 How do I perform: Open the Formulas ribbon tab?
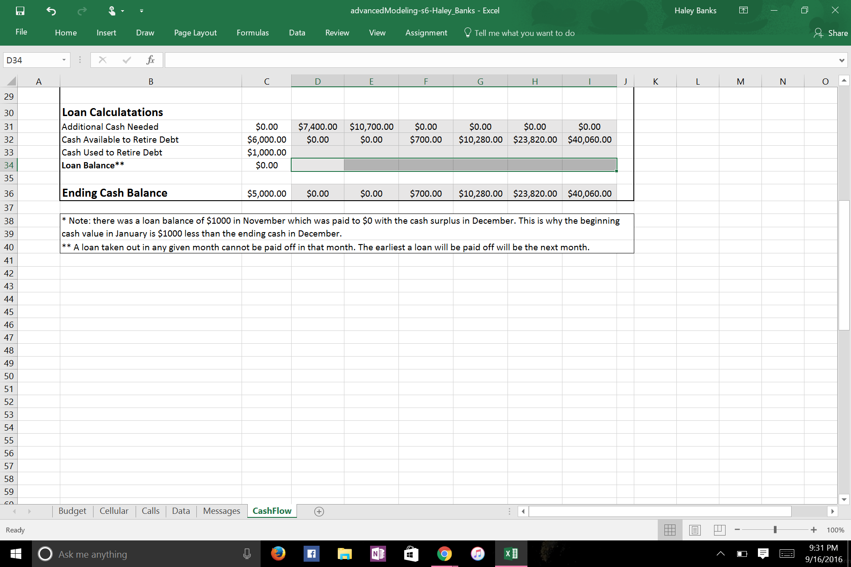click(x=253, y=33)
